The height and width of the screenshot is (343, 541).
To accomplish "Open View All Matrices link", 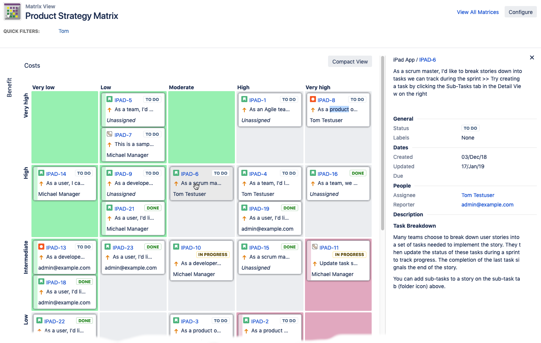I will pos(478,12).
